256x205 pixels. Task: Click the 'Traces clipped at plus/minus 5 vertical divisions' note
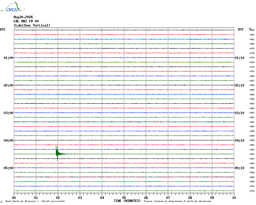click(x=177, y=201)
